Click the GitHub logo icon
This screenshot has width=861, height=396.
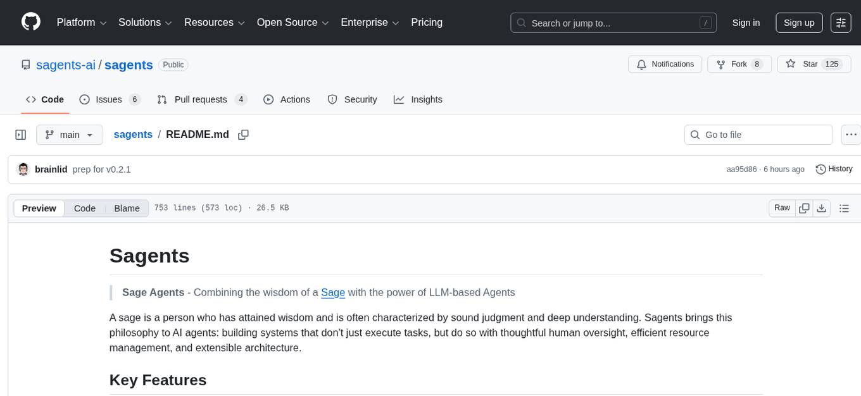(x=31, y=22)
